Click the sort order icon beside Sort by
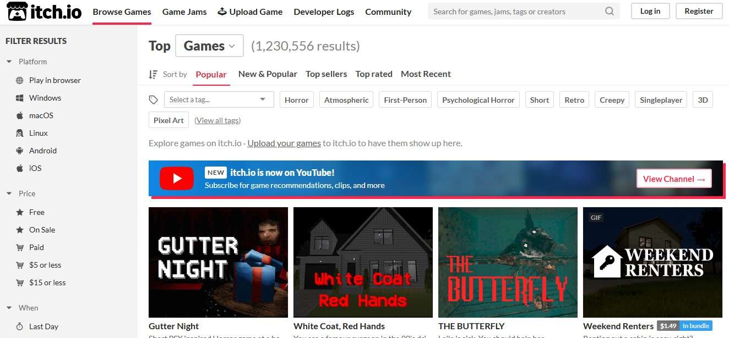This screenshot has width=729, height=338. pyautogui.click(x=154, y=74)
